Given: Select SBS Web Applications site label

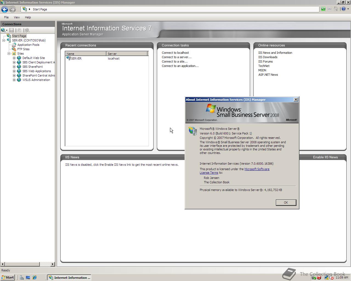Looking at the screenshot, I should [x=36, y=71].
